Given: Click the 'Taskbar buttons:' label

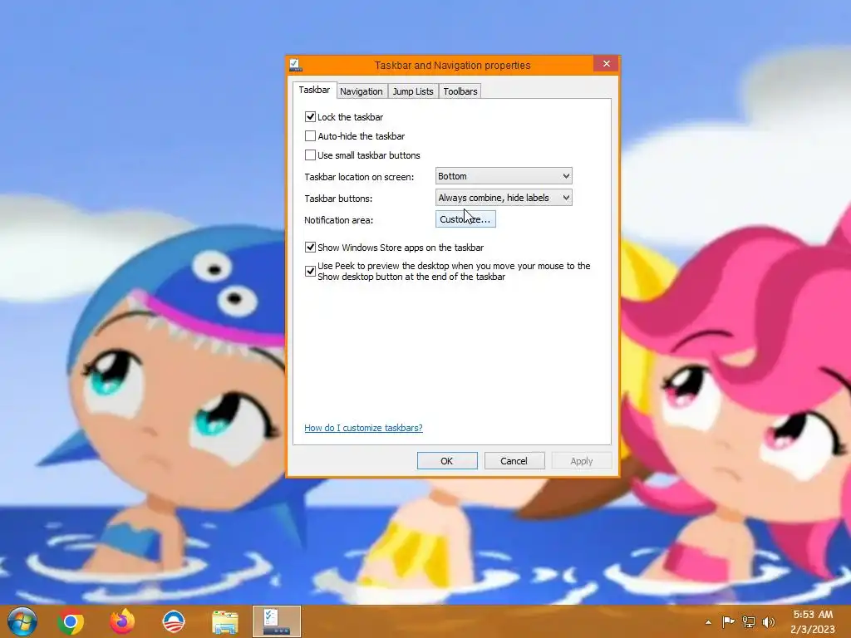Looking at the screenshot, I should [338, 199].
